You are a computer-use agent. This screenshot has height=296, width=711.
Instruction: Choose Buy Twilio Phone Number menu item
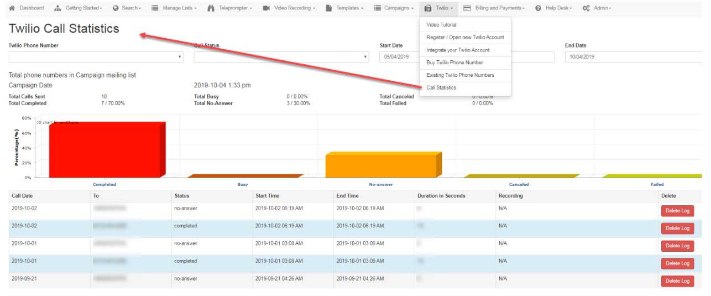coord(454,63)
